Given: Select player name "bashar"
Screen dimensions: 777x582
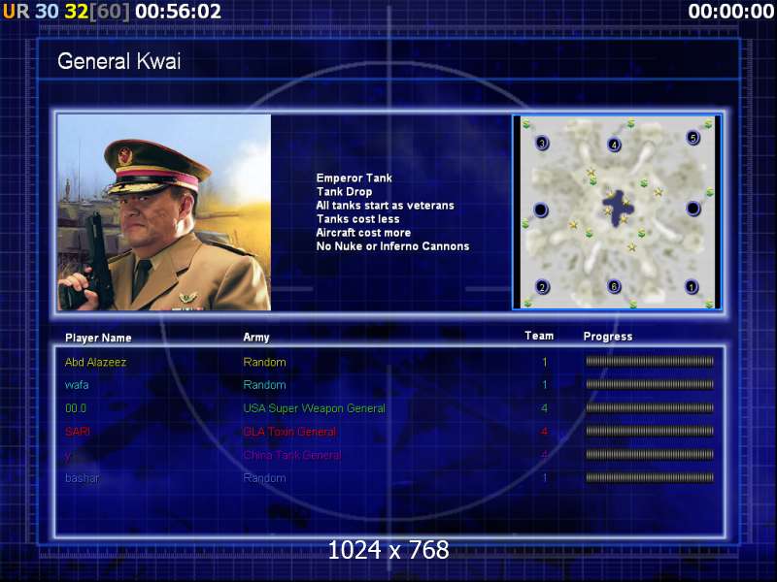Looking at the screenshot, I should [x=83, y=478].
